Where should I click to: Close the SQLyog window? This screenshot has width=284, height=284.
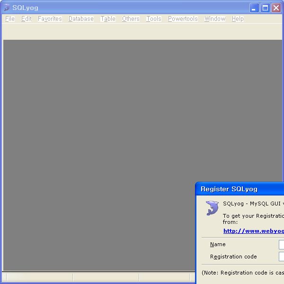(x=276, y=8)
